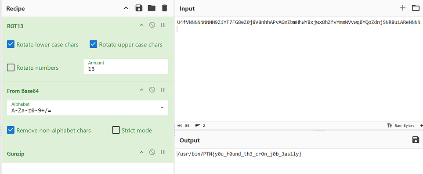Disable the ROT13 operation
This screenshot has height=174, width=423.
[x=152, y=25]
